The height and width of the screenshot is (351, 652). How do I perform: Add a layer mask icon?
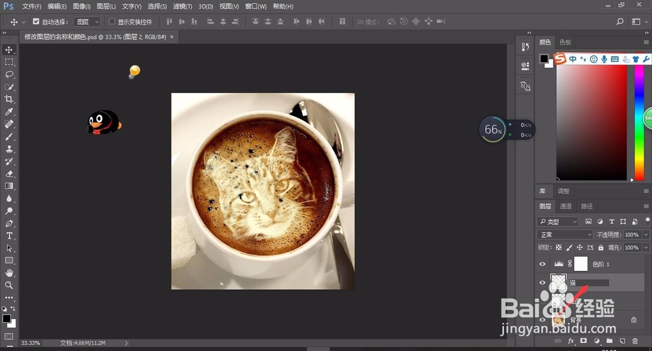pos(584,341)
